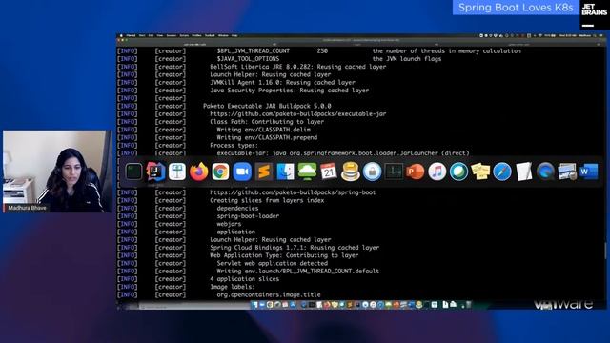Select Madhura Bhave's webcam video tile
The width and height of the screenshot is (610, 343).
[57, 171]
